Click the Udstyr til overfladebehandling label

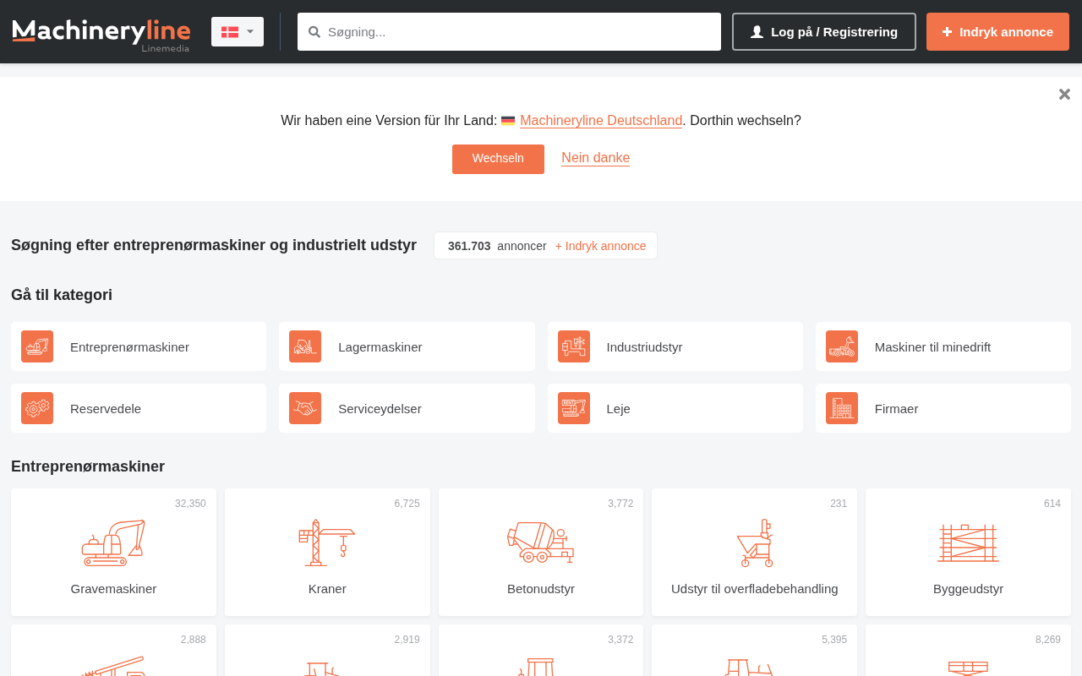(755, 589)
